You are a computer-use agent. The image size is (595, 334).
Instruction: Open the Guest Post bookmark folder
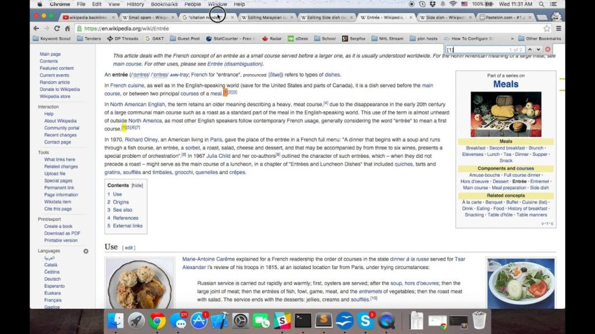[185, 39]
